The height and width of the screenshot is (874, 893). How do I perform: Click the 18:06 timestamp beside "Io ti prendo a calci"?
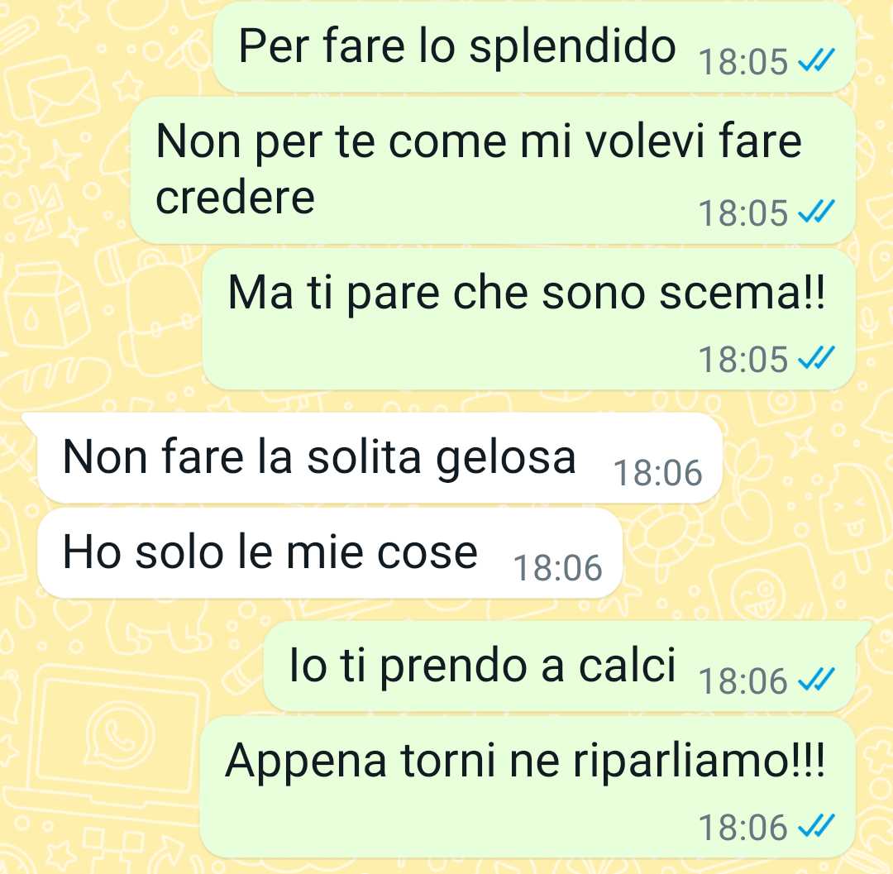(x=743, y=681)
